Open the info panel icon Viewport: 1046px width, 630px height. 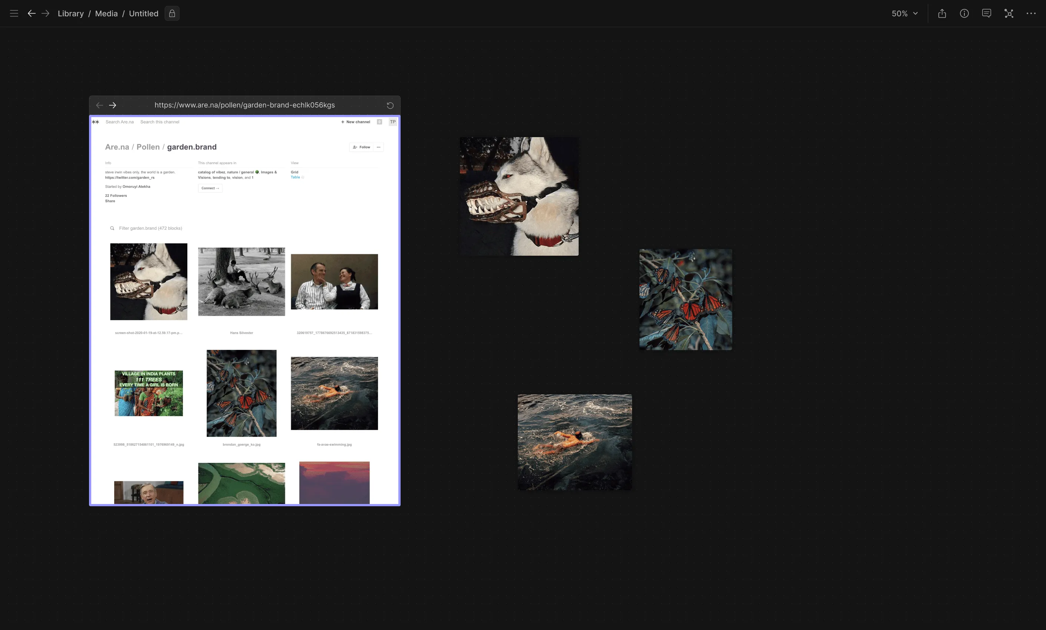point(964,14)
